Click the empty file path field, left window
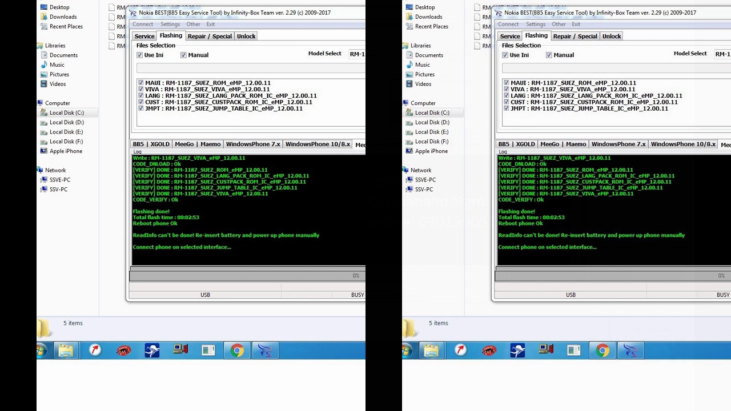Screen dimensions: 731x411 [x=251, y=68]
